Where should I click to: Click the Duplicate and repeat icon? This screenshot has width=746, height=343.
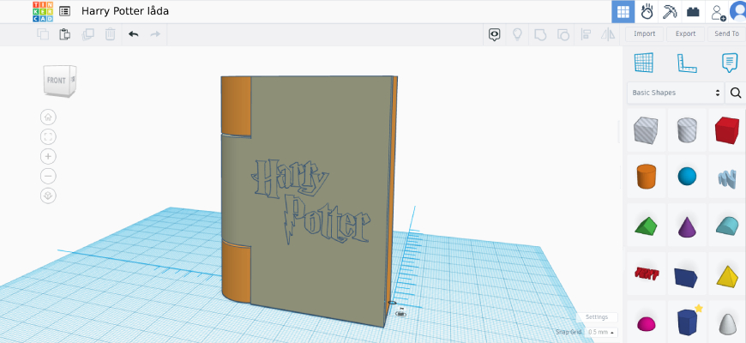[x=88, y=34]
